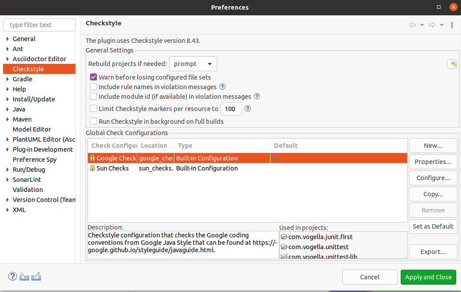Open help for module id option

tap(257, 96)
